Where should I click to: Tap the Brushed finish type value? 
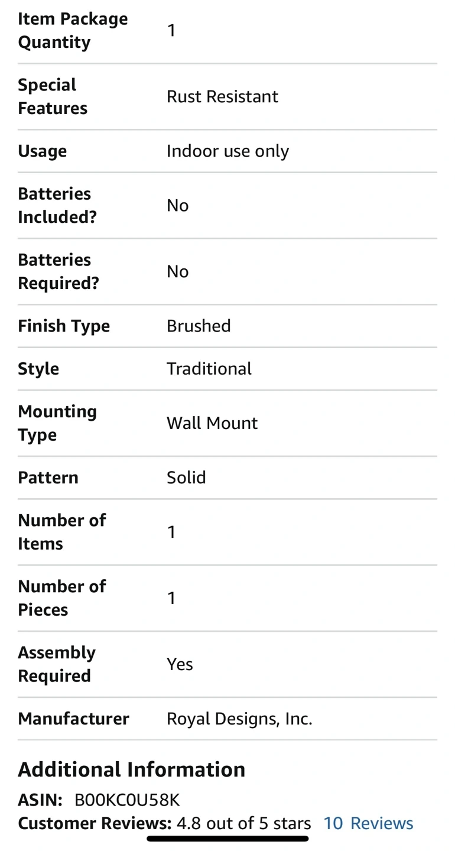tap(199, 326)
